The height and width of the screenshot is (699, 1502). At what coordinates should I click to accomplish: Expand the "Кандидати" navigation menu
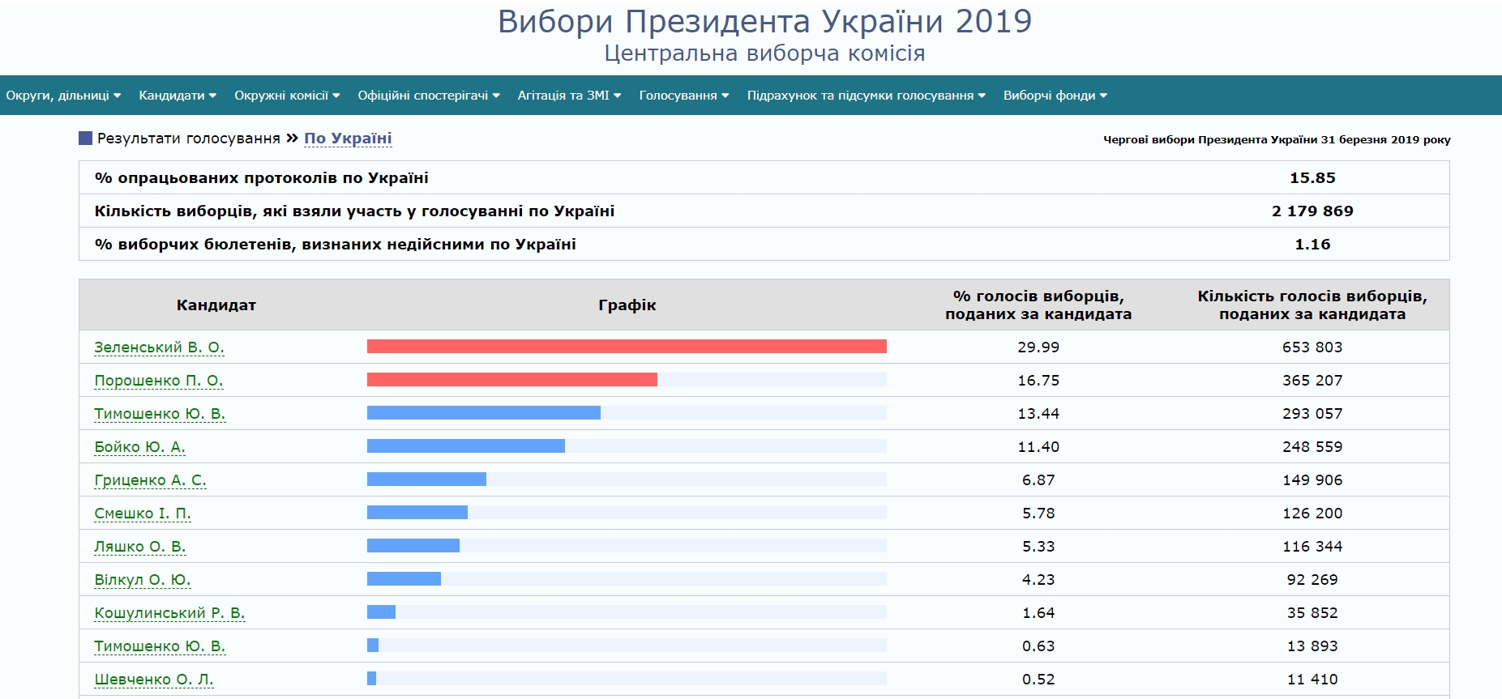point(178,96)
